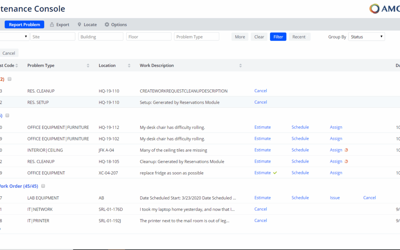This screenshot has width=400, height=250.
Task: Click Schedule in the LAB EQUIPMENT row
Action: pos(300,198)
